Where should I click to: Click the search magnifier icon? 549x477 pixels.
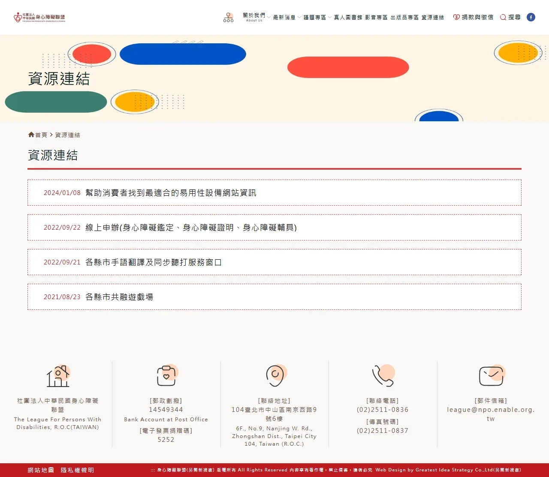[503, 17]
